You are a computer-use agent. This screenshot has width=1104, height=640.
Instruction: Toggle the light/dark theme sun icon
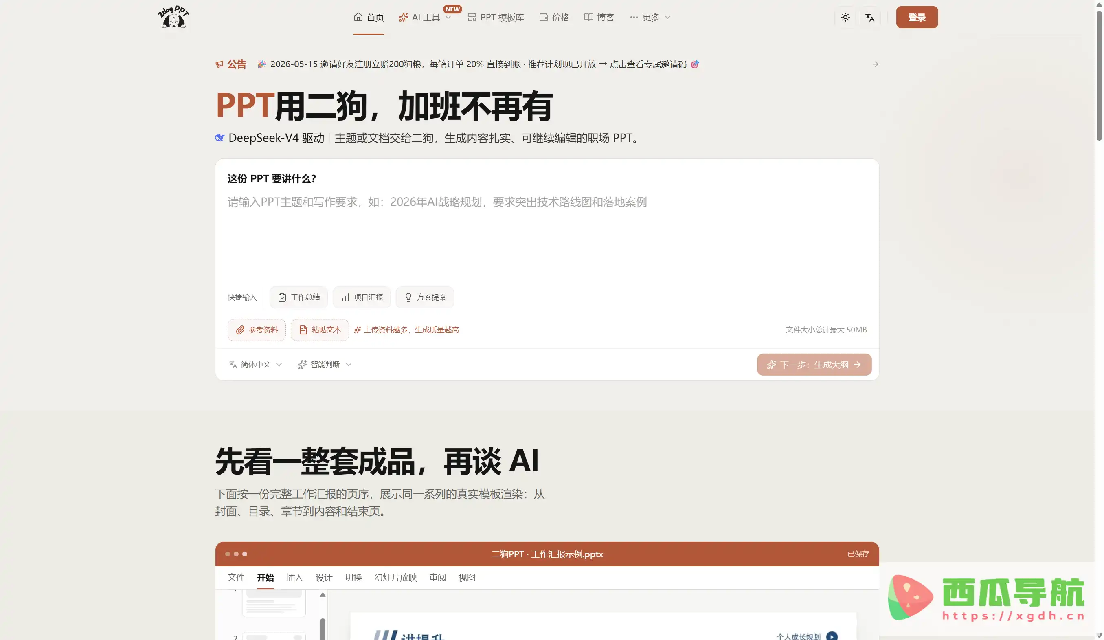845,17
